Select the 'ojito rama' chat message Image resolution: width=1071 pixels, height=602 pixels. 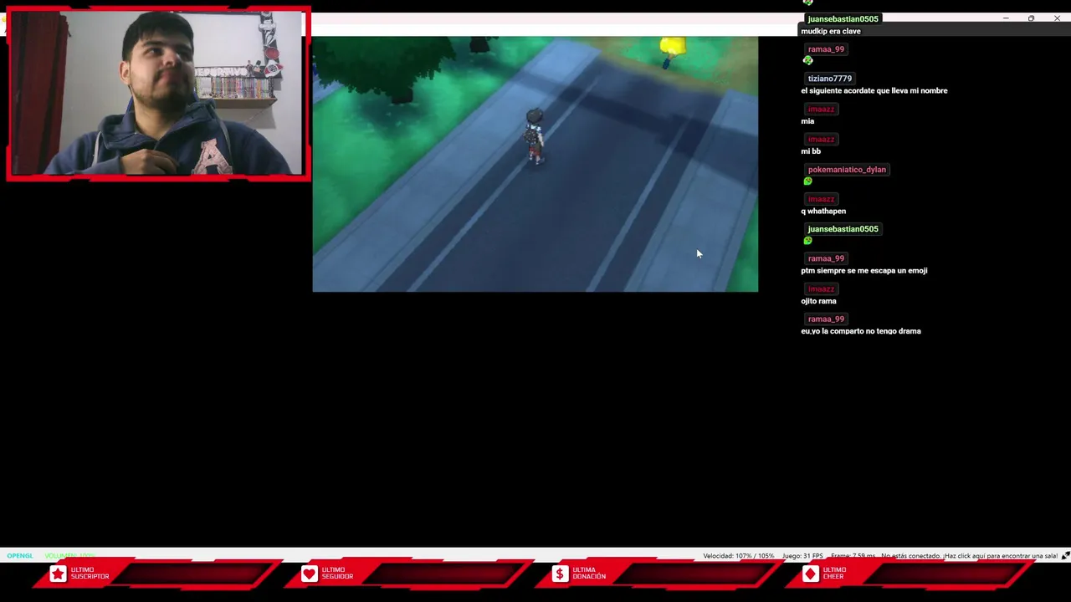(818, 301)
